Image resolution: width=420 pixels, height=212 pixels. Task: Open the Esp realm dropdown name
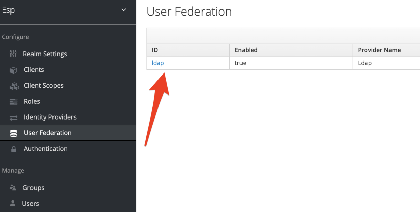(x=8, y=10)
